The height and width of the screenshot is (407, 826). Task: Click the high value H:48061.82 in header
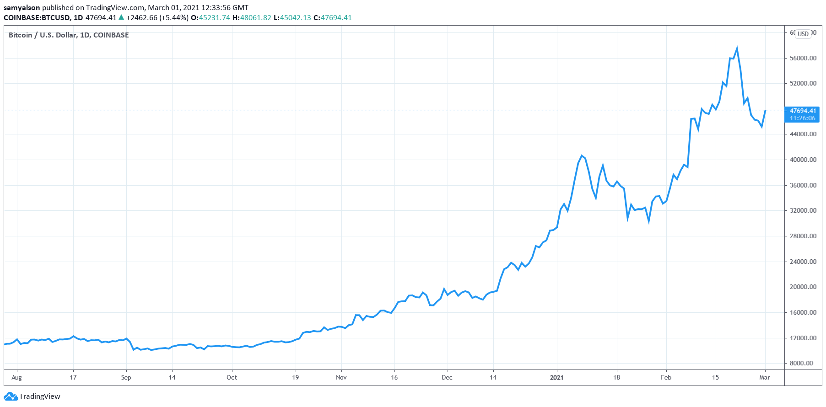tap(252, 18)
